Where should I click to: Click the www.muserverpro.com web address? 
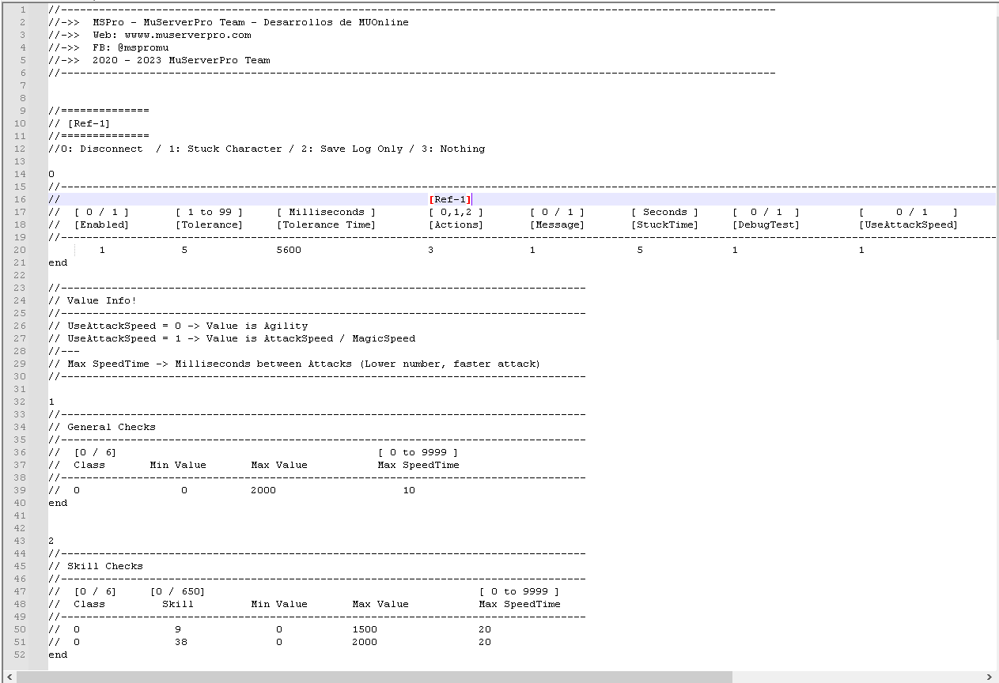187,35
